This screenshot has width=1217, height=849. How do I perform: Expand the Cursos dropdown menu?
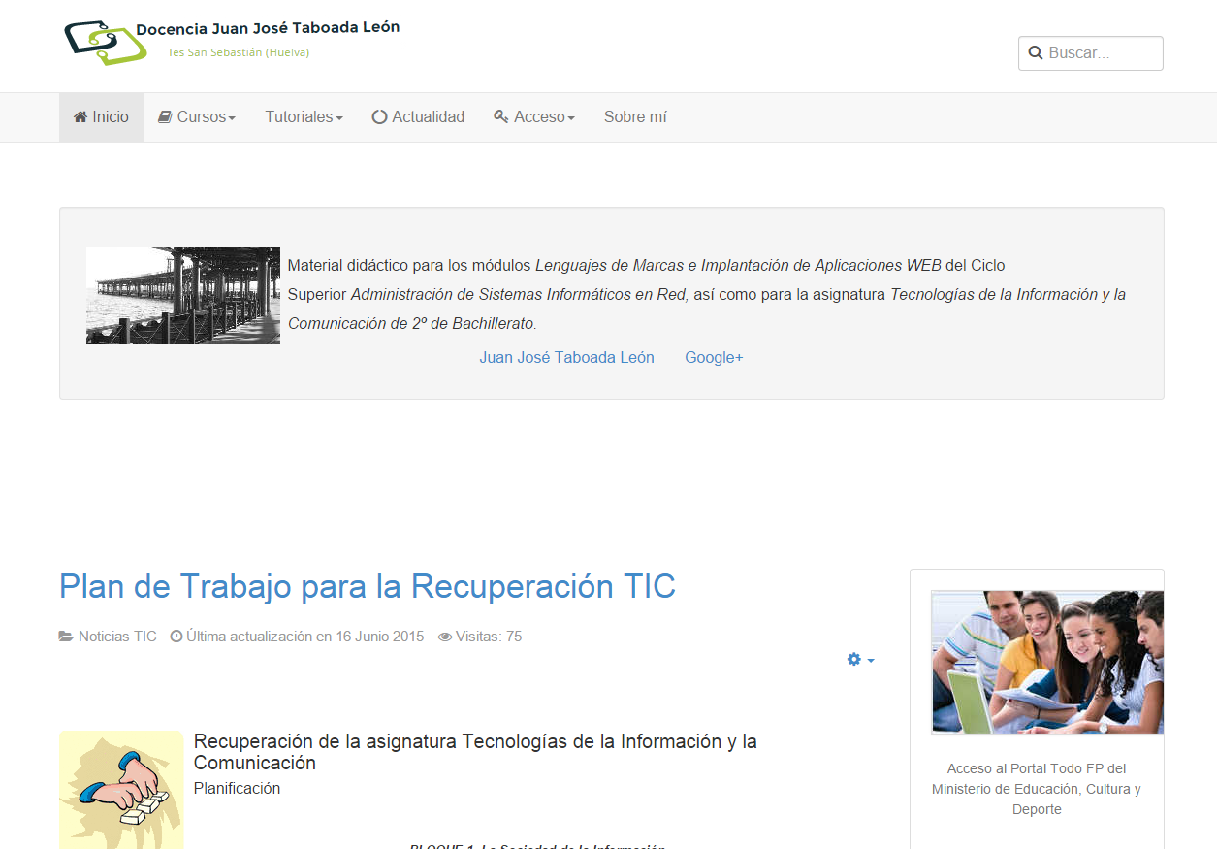point(207,116)
